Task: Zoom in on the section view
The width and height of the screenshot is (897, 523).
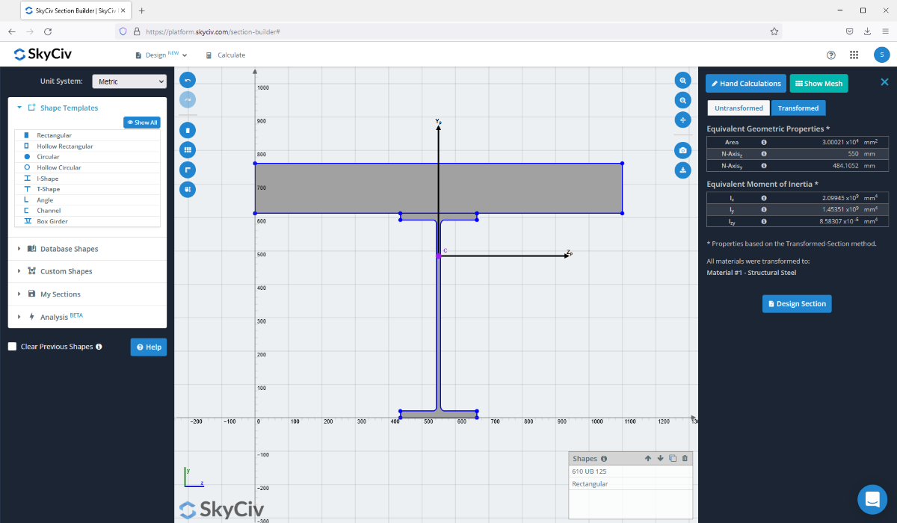Action: pyautogui.click(x=682, y=80)
